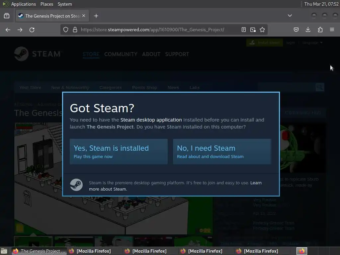This screenshot has width=340, height=255.
Task: Click 'Labs' store nav item
Action: 195,88
